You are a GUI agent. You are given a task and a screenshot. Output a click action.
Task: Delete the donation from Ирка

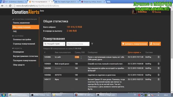[x=159, y=79]
